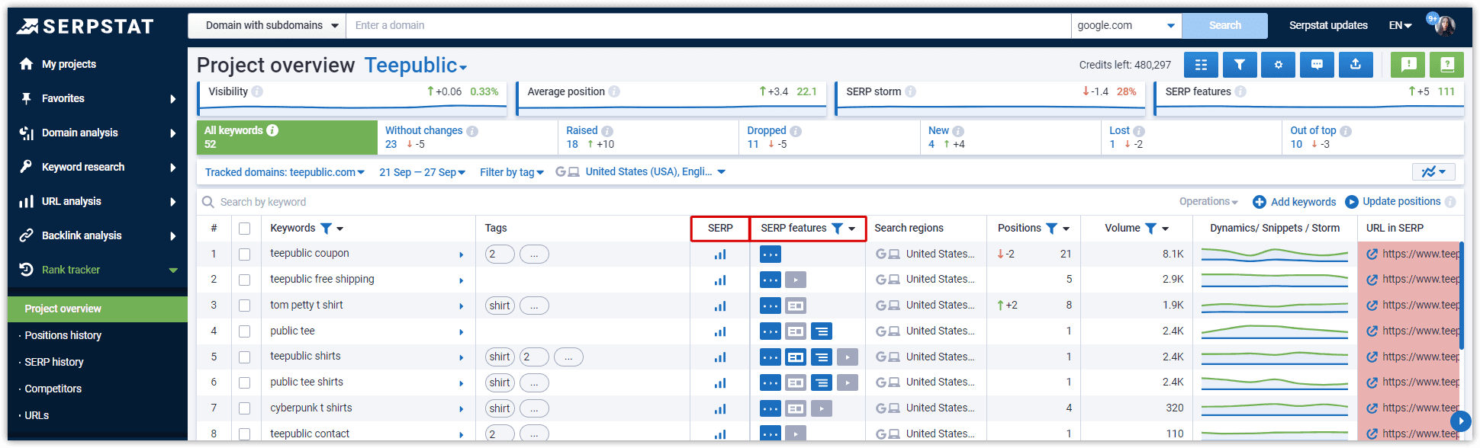Viewport: 1480px width, 448px height.
Task: Click info icon next to SERP storm
Action: click(x=911, y=91)
